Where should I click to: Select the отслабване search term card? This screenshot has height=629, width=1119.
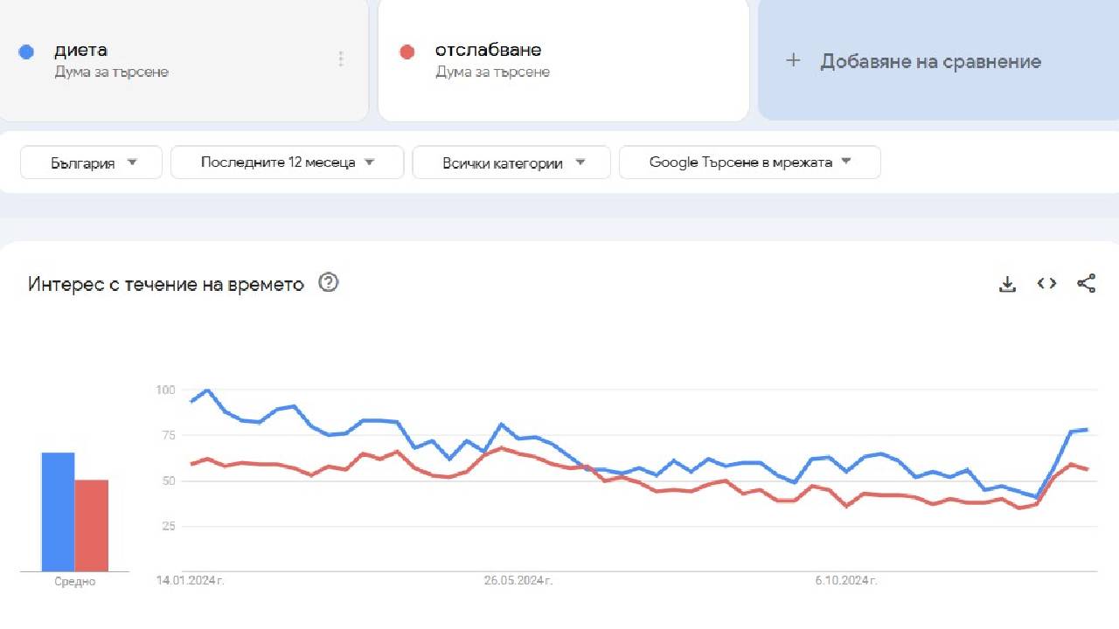563,60
